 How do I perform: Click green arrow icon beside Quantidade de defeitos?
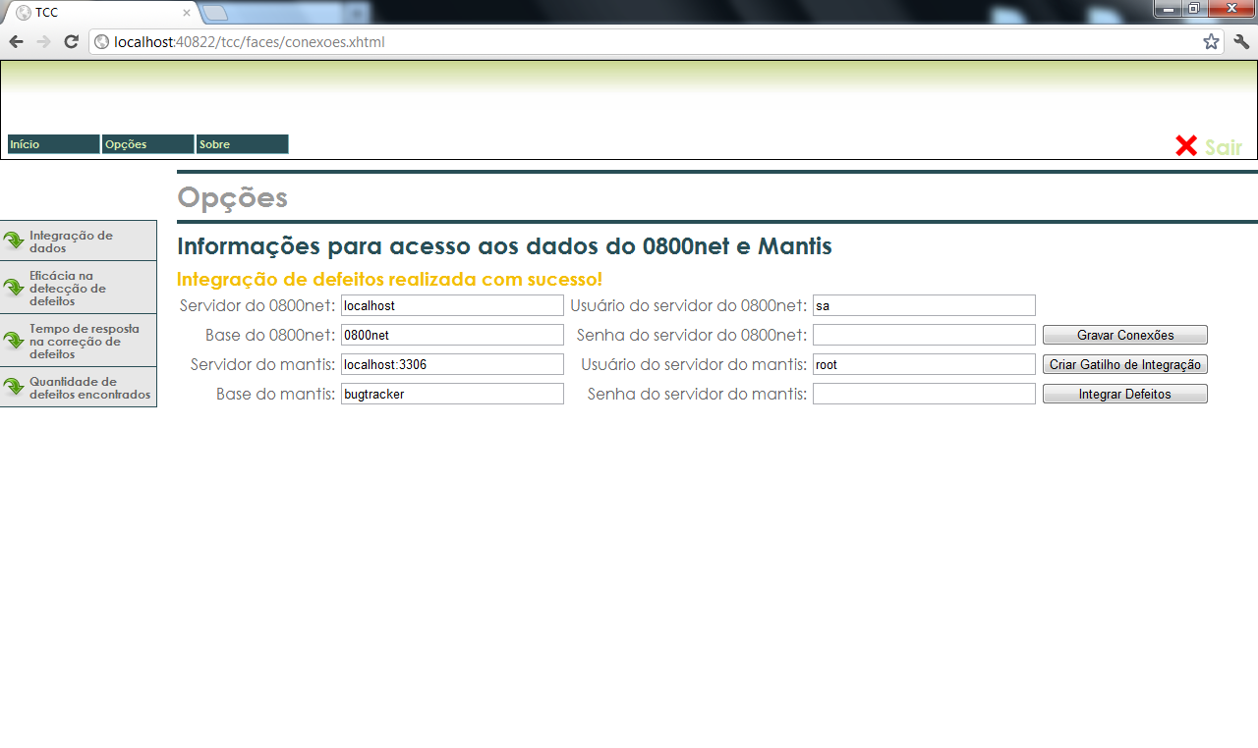14,387
